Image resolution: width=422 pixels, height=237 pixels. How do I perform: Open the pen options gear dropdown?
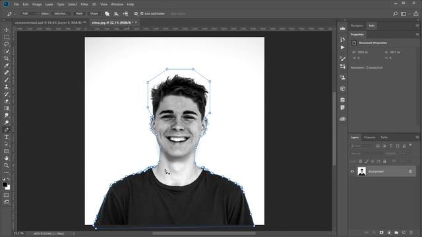136,14
